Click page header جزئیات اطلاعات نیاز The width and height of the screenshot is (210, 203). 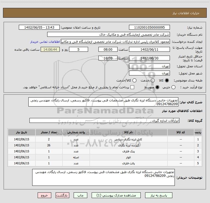tap(186, 13)
